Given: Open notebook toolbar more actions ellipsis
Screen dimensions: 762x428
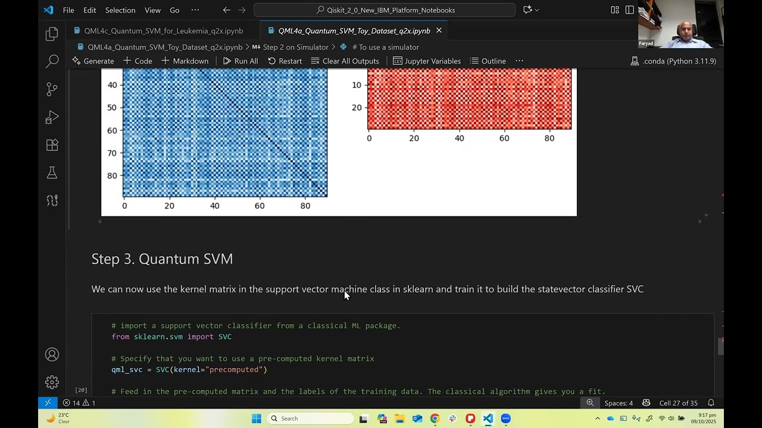Looking at the screenshot, I should pyautogui.click(x=519, y=61).
